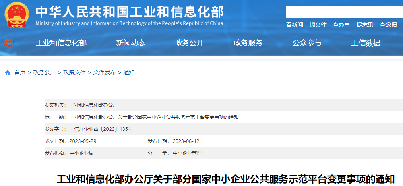Open 政务公开 navigation menu
Image resolution: width=403 pixels, height=186 pixels.
tap(189, 43)
